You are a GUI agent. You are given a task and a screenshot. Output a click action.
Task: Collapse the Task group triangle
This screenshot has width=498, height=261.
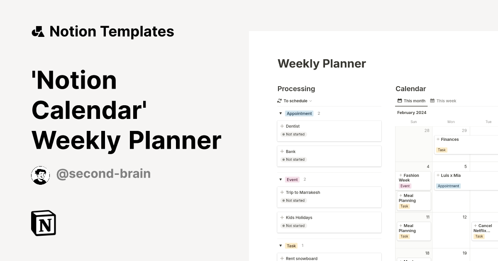pyautogui.click(x=281, y=246)
